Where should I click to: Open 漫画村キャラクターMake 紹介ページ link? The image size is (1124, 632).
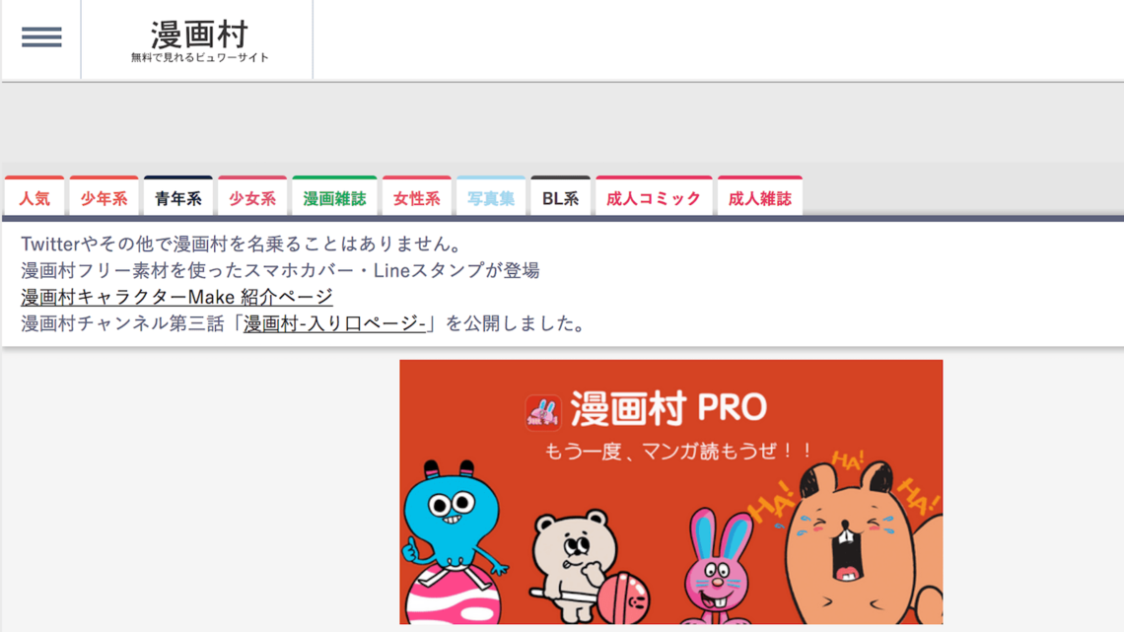coord(176,297)
